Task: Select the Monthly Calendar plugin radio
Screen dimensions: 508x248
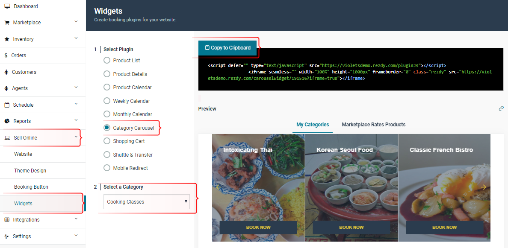Action: coord(107,114)
